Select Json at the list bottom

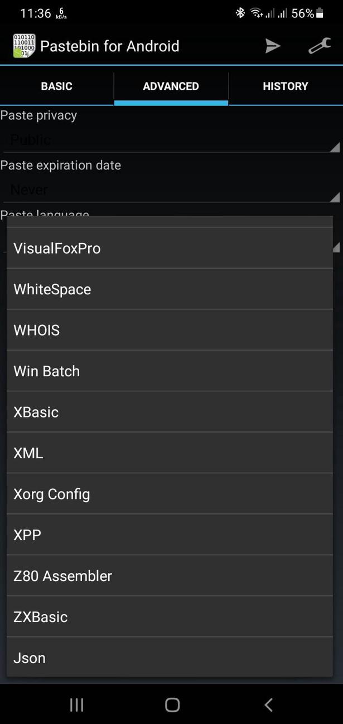(170, 658)
